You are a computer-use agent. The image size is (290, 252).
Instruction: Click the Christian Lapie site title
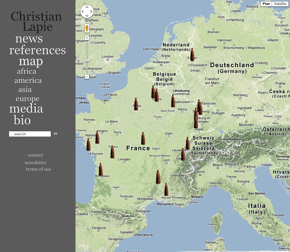(x=36, y=21)
